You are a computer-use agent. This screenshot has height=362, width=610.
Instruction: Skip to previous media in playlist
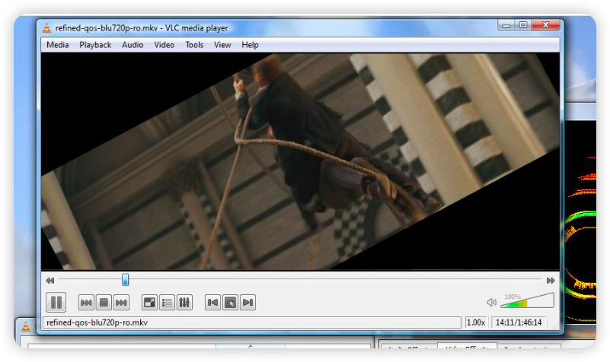coord(86,303)
